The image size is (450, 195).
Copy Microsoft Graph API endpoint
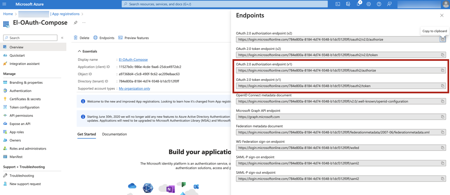(x=442, y=117)
